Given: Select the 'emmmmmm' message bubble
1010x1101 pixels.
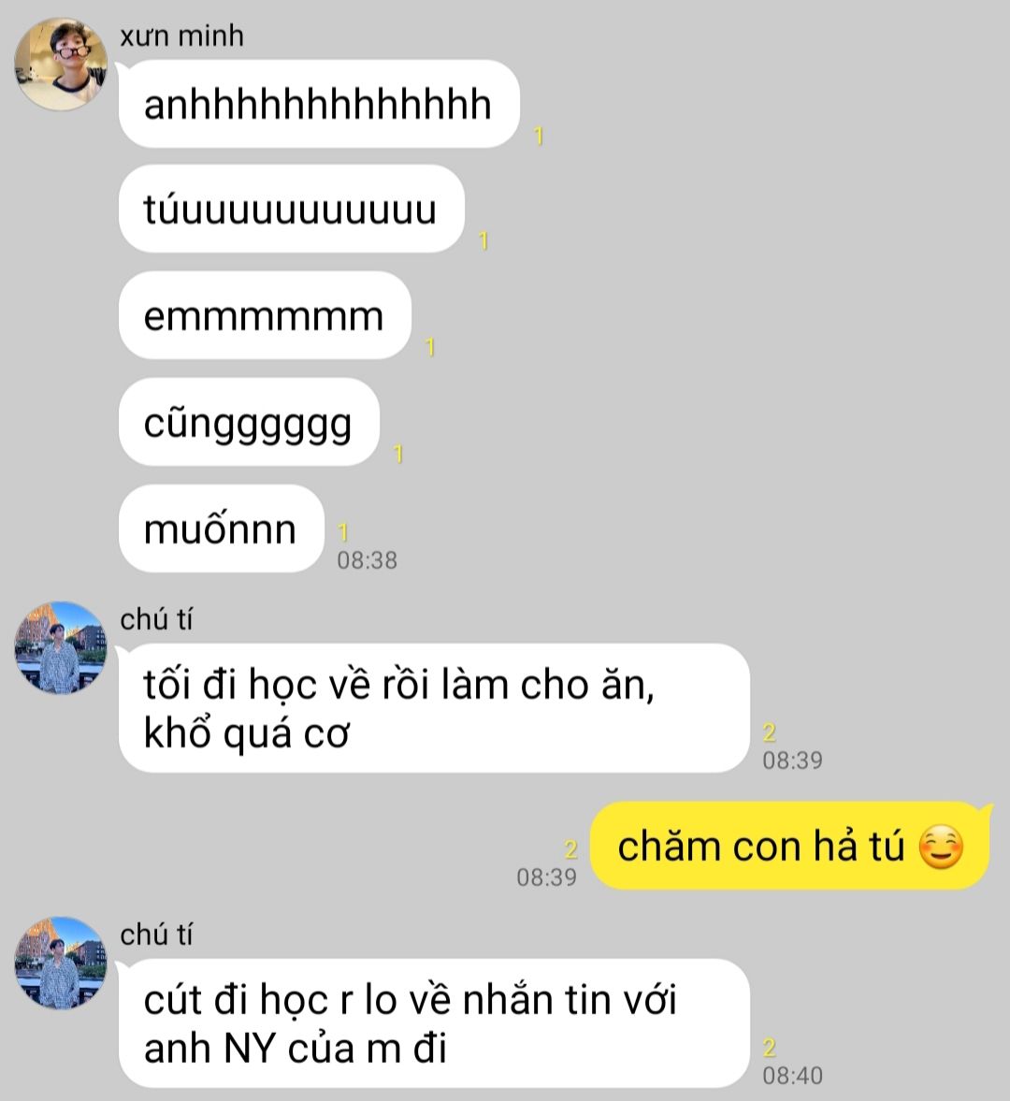Looking at the screenshot, I should [x=265, y=315].
